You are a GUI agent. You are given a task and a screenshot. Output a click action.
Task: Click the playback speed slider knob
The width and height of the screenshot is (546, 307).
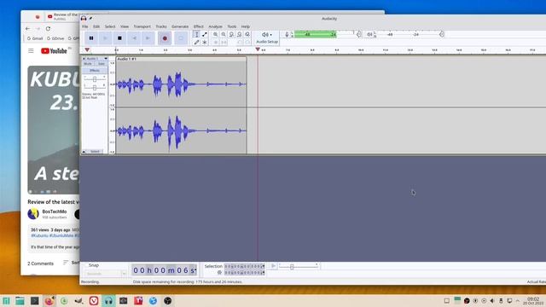[292, 267]
